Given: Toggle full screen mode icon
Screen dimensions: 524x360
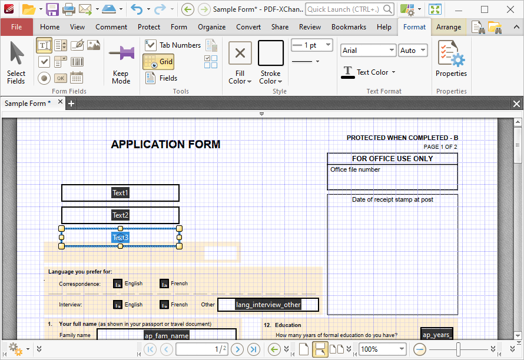Looking at the screenshot, I should (x=435, y=9).
